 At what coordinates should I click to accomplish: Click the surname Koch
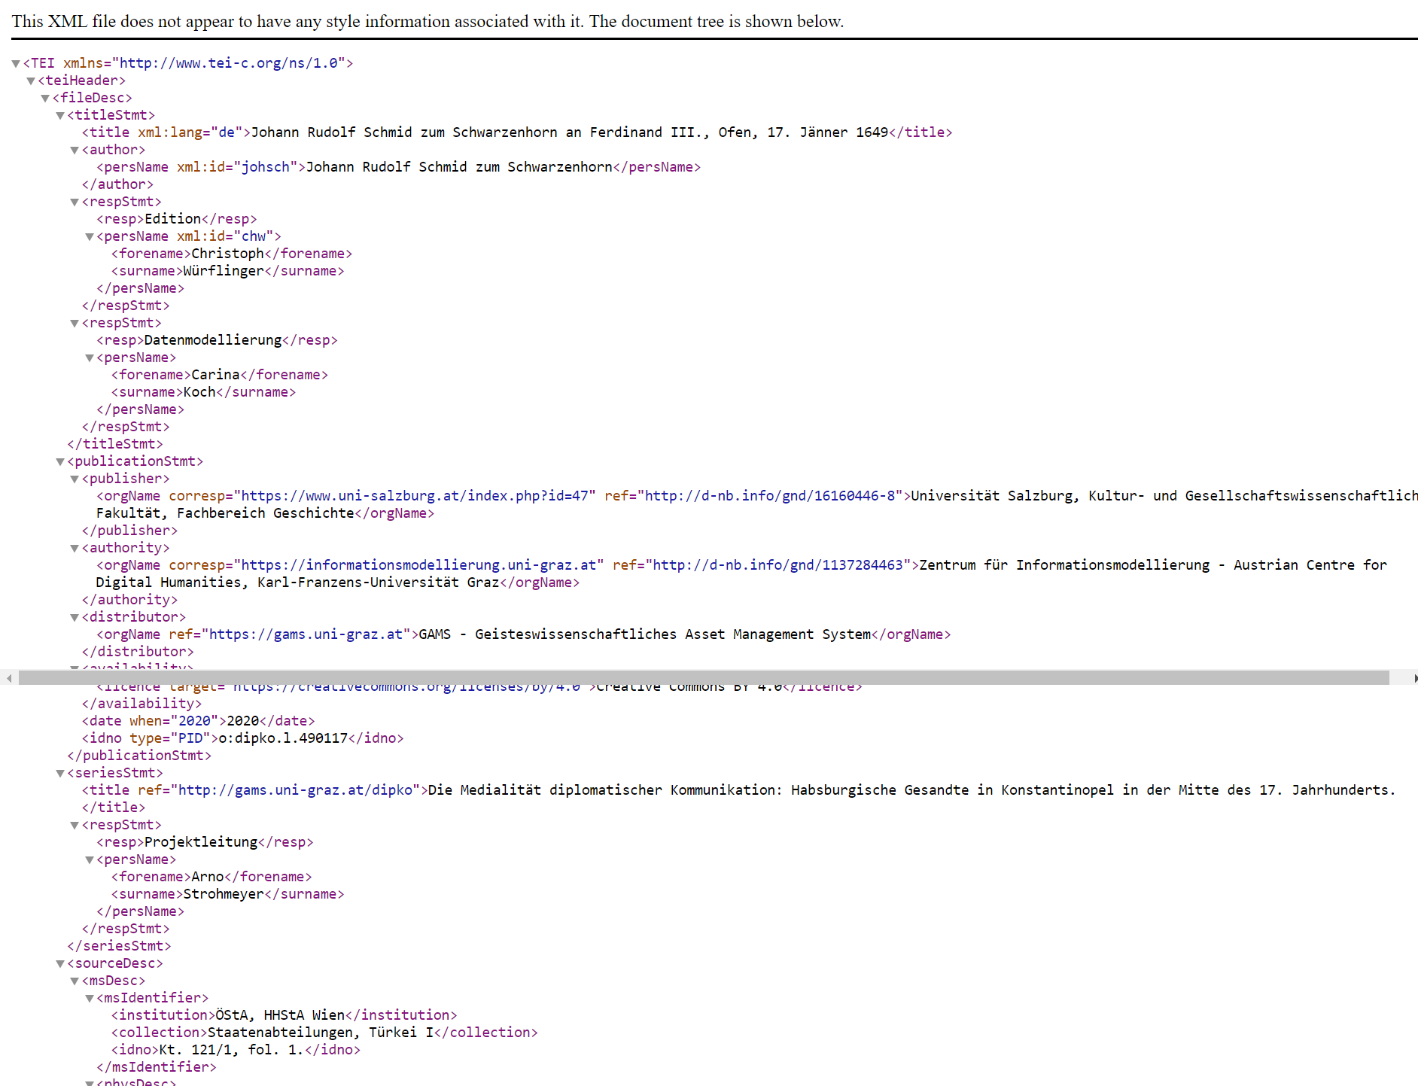click(199, 392)
